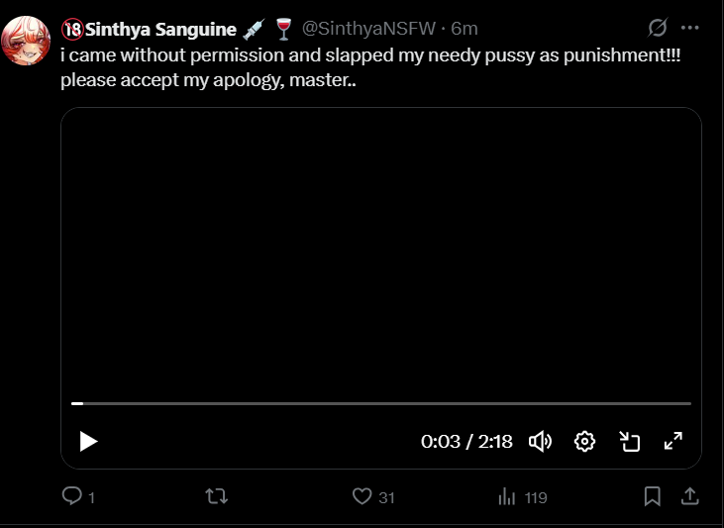Open the reply composer via comment icon
724x528 pixels.
(72, 496)
